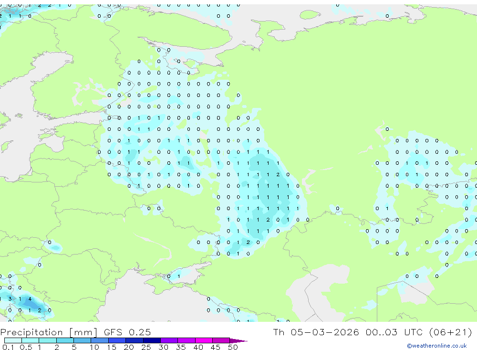This screenshot has height=350, width=477.
Task: Click the 'GFS 0.25' model label
Action: pyautogui.click(x=127, y=332)
